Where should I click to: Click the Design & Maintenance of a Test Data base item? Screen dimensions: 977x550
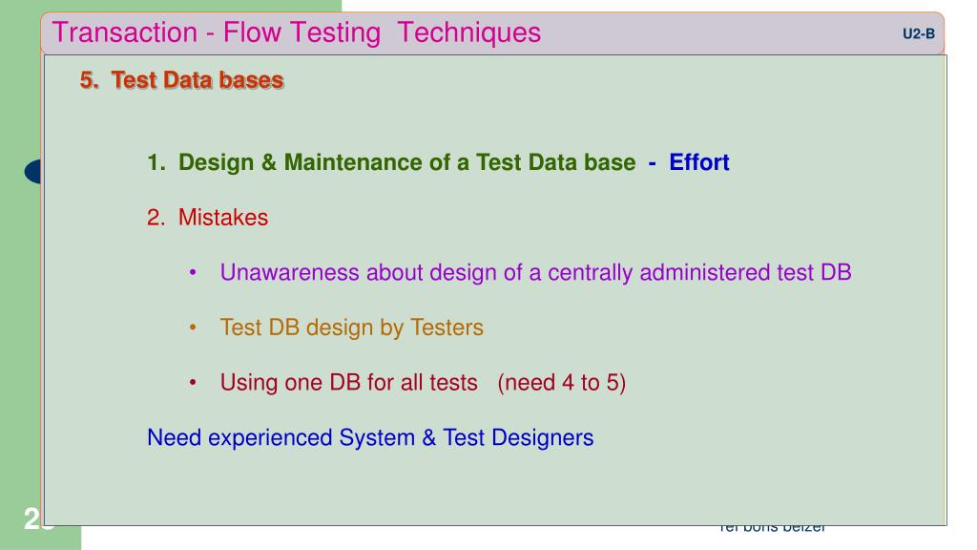coord(406,162)
